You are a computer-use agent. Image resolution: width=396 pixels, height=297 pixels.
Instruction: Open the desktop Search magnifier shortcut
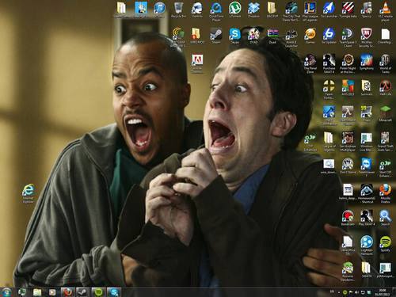tap(385, 218)
